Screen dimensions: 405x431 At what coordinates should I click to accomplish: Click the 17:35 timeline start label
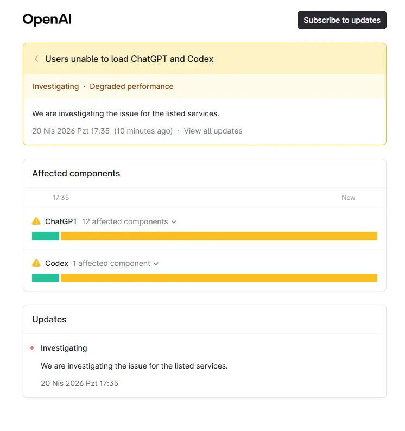click(x=61, y=198)
